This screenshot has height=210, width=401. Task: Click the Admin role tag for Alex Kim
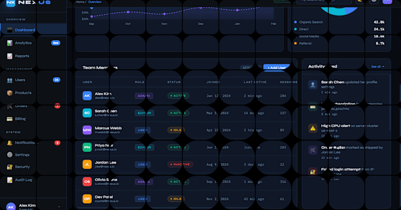[x=144, y=96]
